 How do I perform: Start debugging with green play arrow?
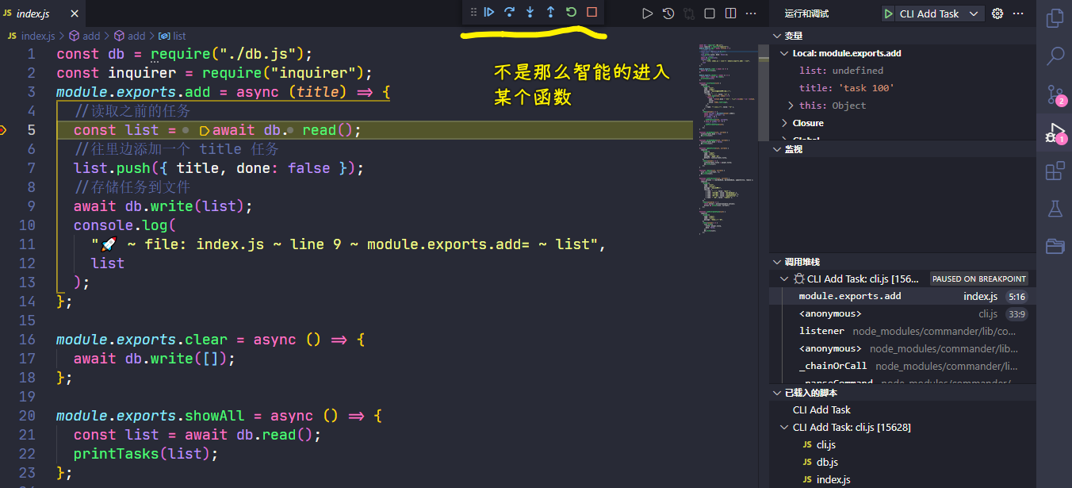coord(889,13)
